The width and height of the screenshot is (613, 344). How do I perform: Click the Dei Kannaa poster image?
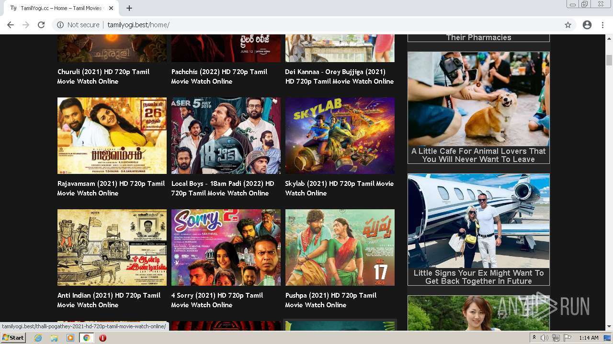coord(340,48)
